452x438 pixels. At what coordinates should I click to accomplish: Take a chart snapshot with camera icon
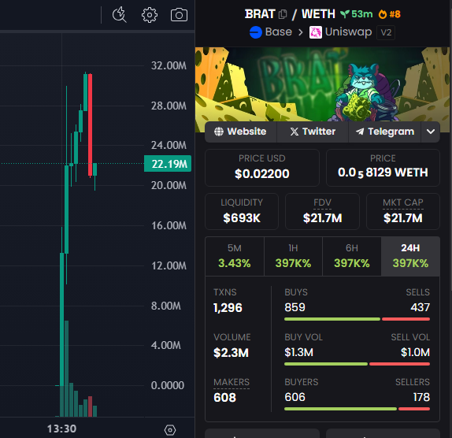pyautogui.click(x=179, y=15)
